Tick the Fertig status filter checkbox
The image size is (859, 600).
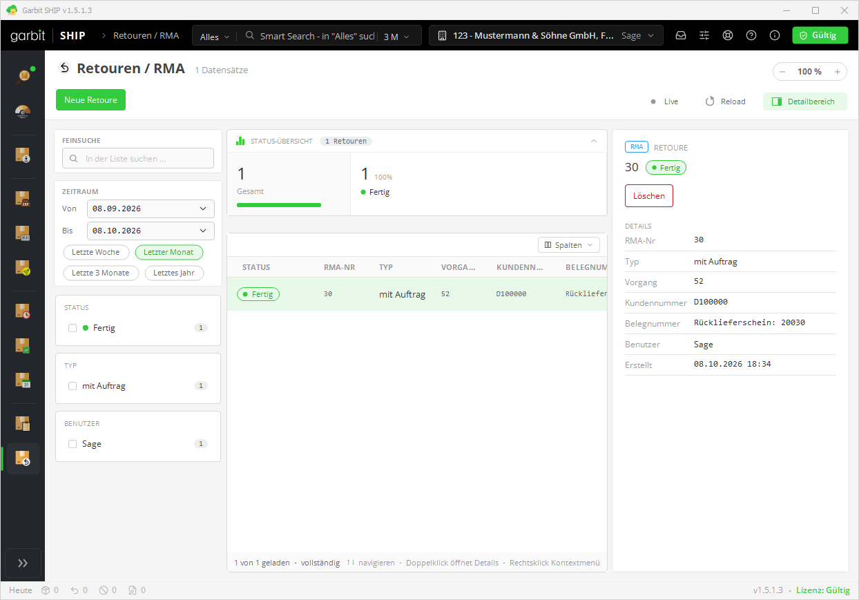(73, 328)
